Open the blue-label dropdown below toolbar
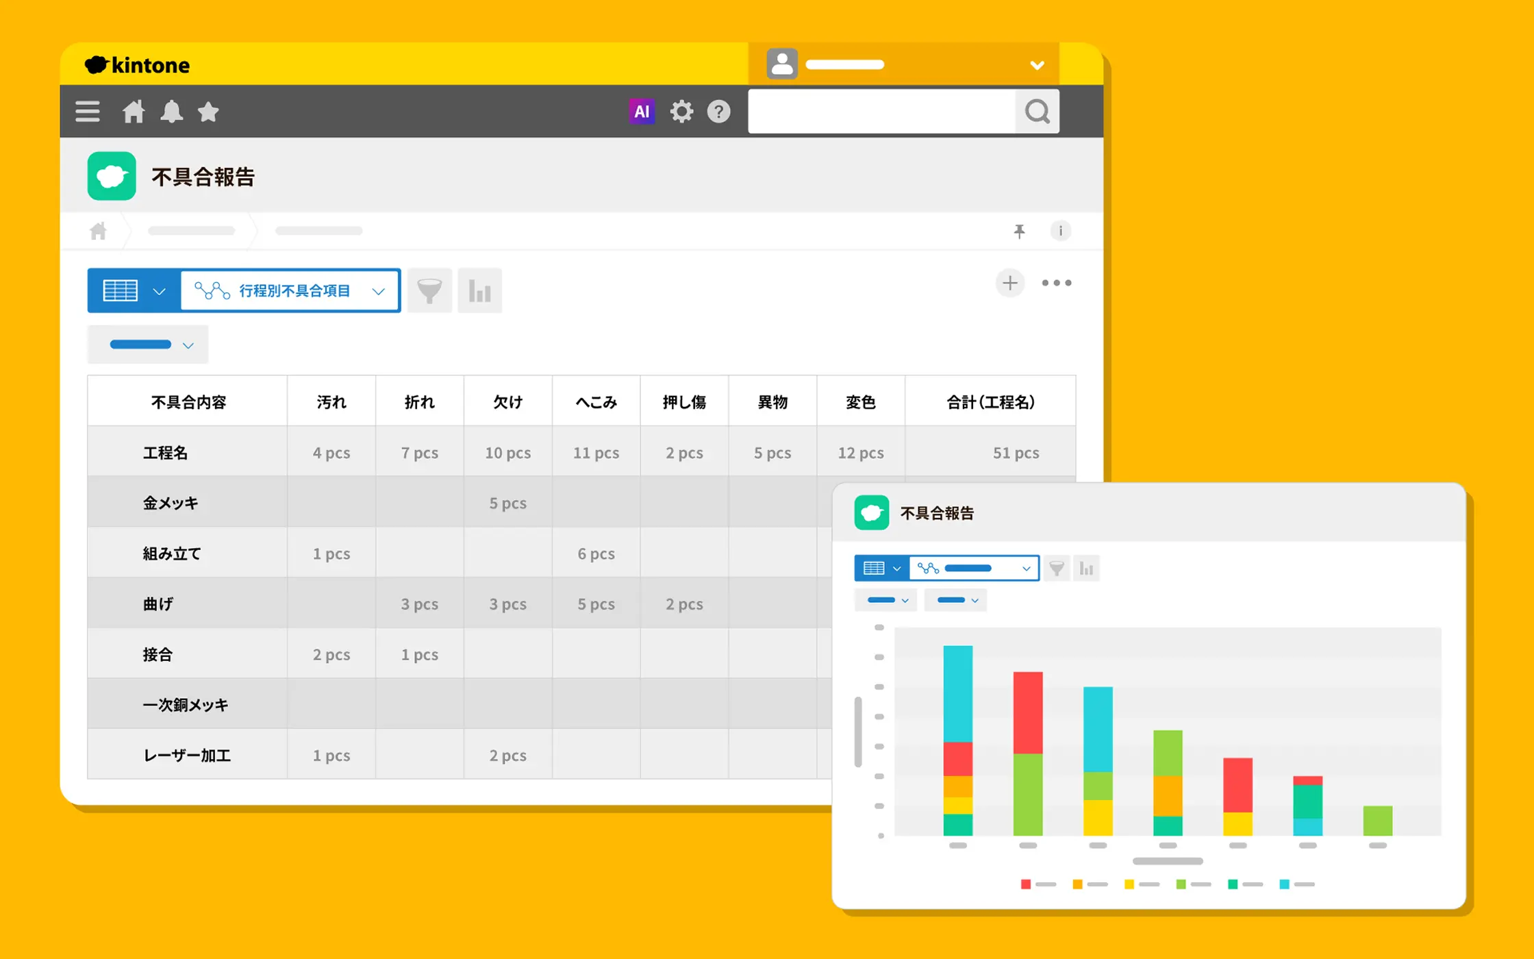 pyautogui.click(x=148, y=345)
